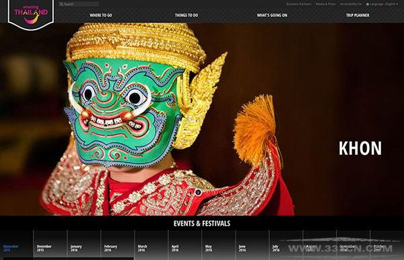The height and width of the screenshot is (260, 404).
Task: Open the Media & Press link
Action: [326, 4]
